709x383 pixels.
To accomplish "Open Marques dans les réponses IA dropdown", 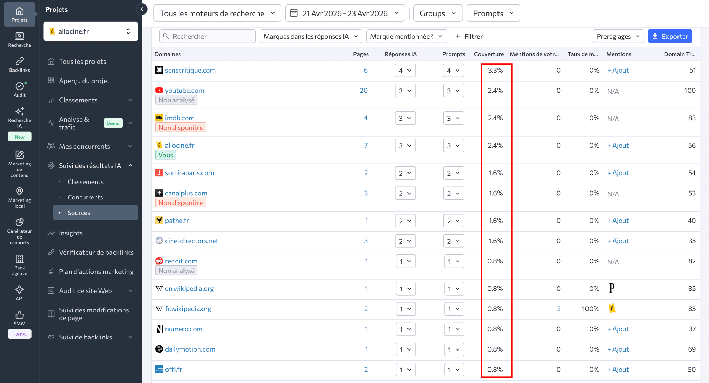I will tap(311, 36).
